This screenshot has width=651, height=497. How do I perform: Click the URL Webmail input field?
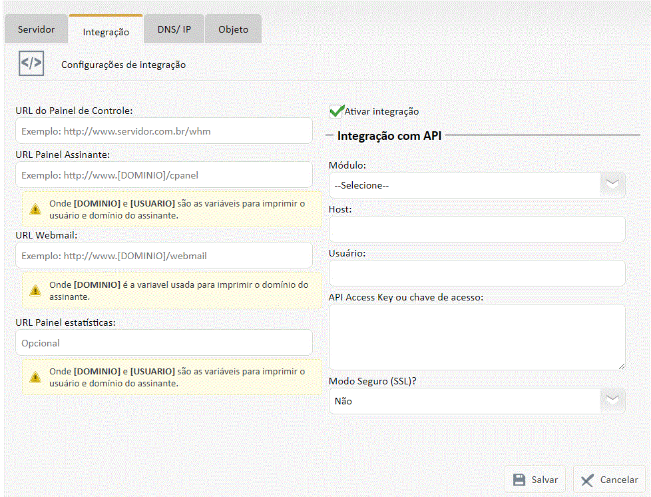(164, 255)
